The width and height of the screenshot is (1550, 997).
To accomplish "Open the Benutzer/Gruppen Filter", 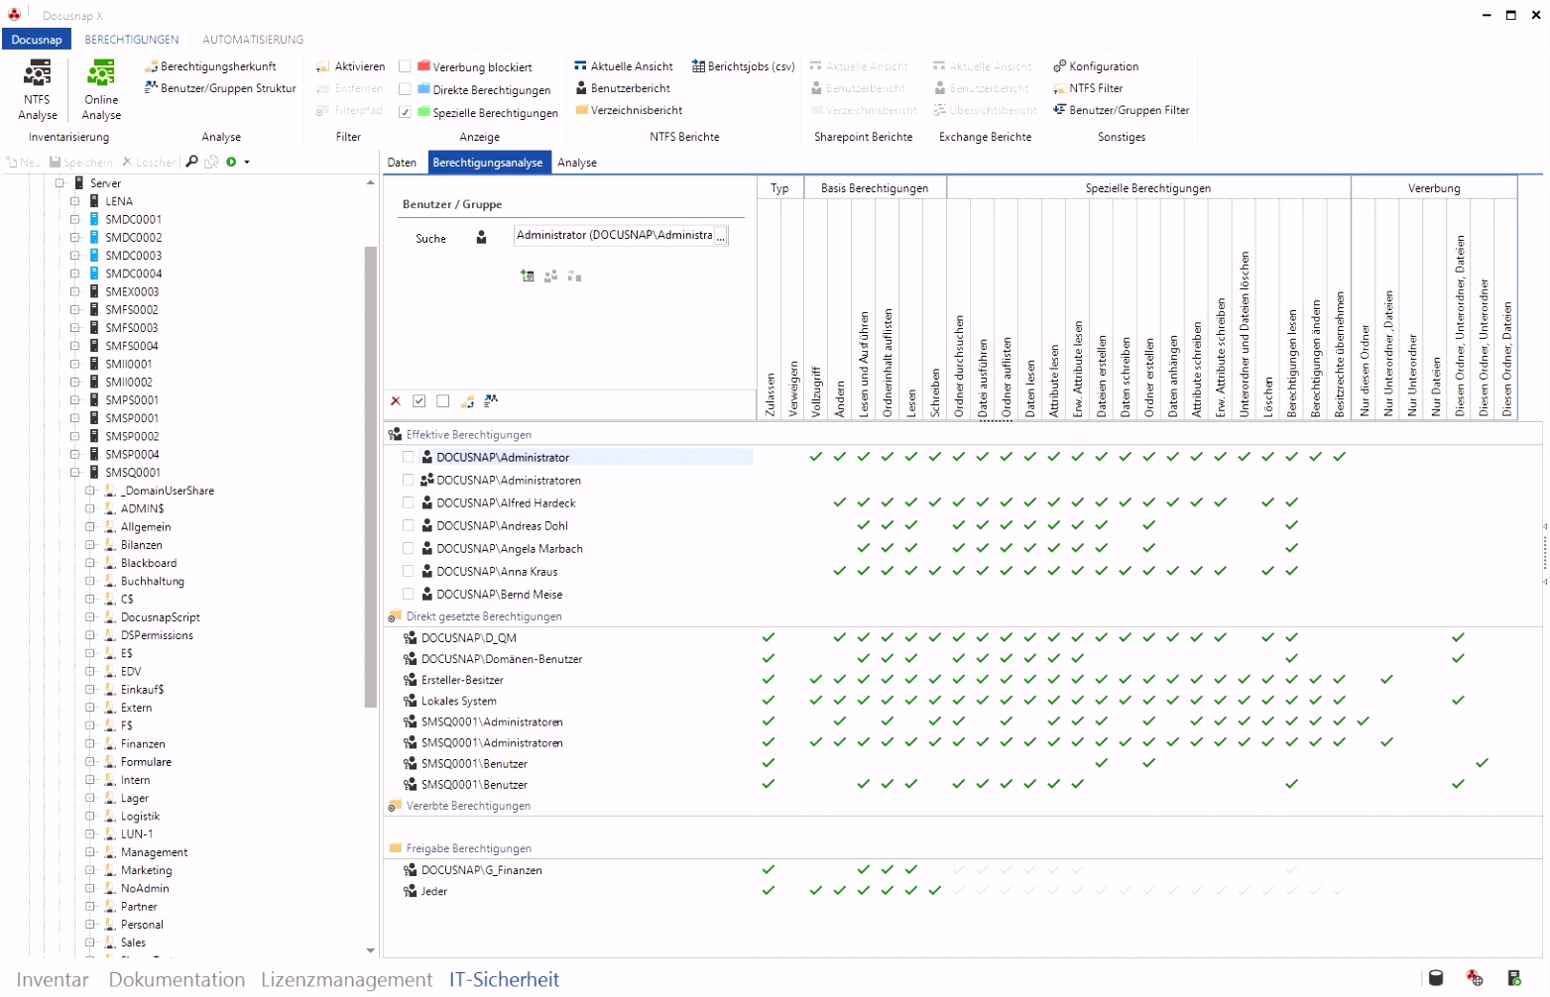I will click(x=1122, y=110).
